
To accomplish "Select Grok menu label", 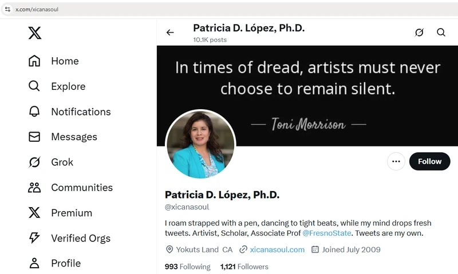I will pos(62,162).
